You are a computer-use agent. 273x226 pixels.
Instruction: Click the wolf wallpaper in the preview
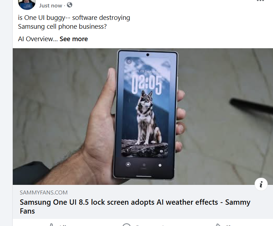(x=146, y=118)
